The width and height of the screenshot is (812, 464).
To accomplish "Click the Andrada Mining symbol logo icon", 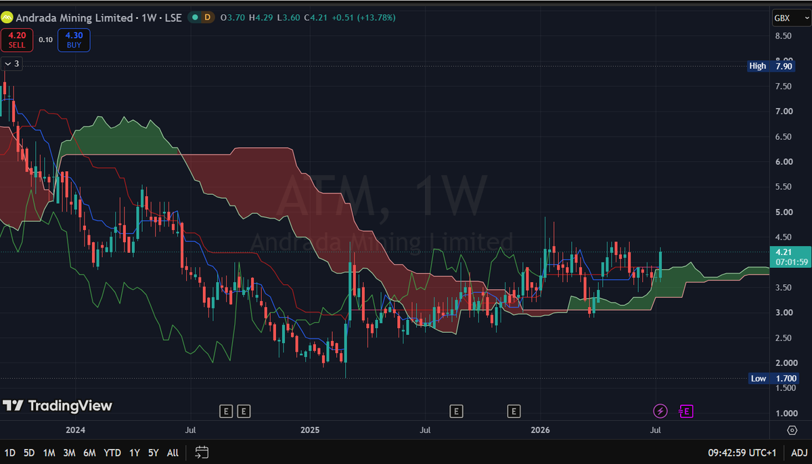I will coord(7,18).
